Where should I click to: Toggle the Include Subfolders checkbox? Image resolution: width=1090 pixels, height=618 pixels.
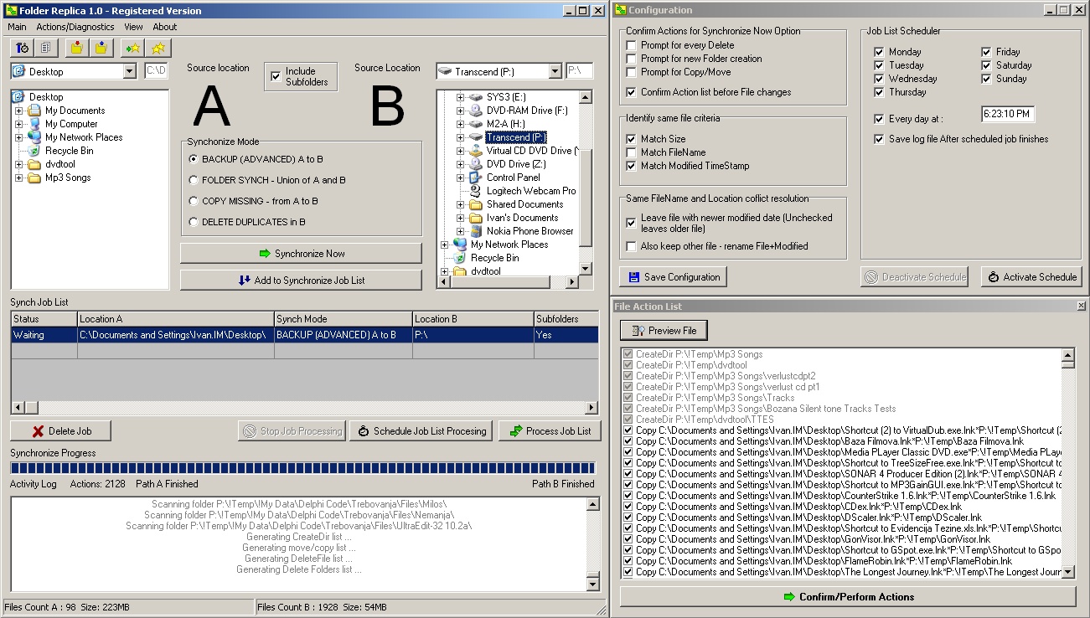click(x=276, y=77)
